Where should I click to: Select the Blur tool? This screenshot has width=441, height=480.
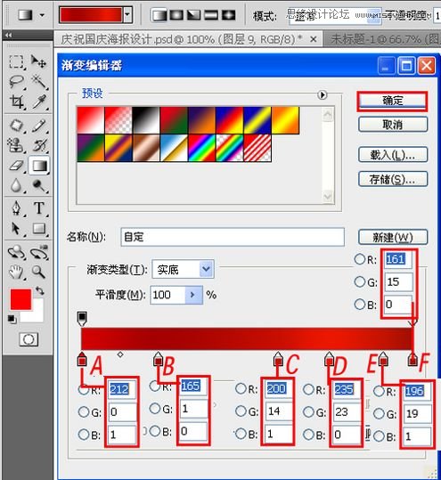[16, 185]
